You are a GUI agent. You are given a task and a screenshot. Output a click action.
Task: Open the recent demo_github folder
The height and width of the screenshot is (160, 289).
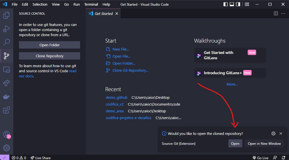[x=116, y=97]
